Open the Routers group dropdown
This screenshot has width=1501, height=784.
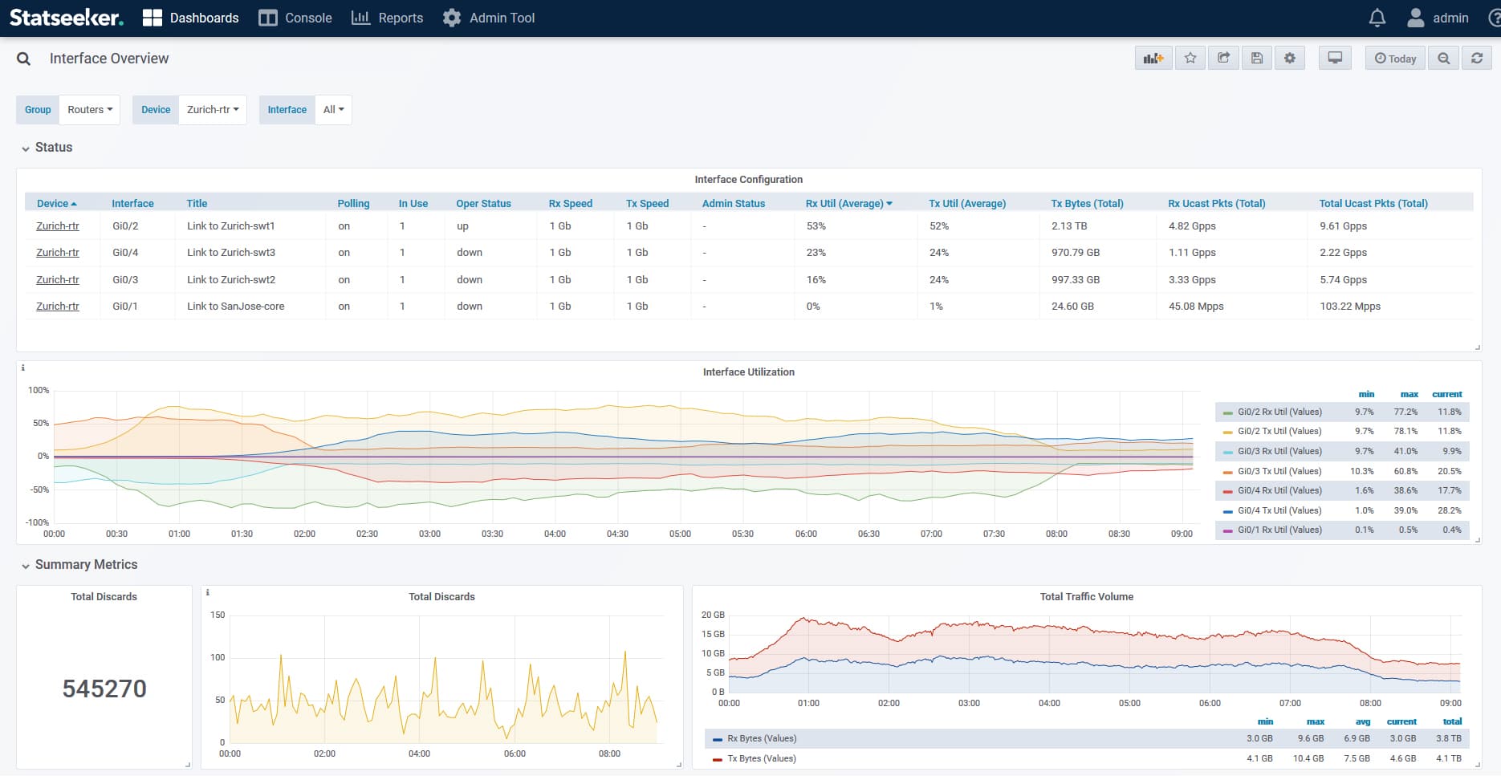point(89,110)
